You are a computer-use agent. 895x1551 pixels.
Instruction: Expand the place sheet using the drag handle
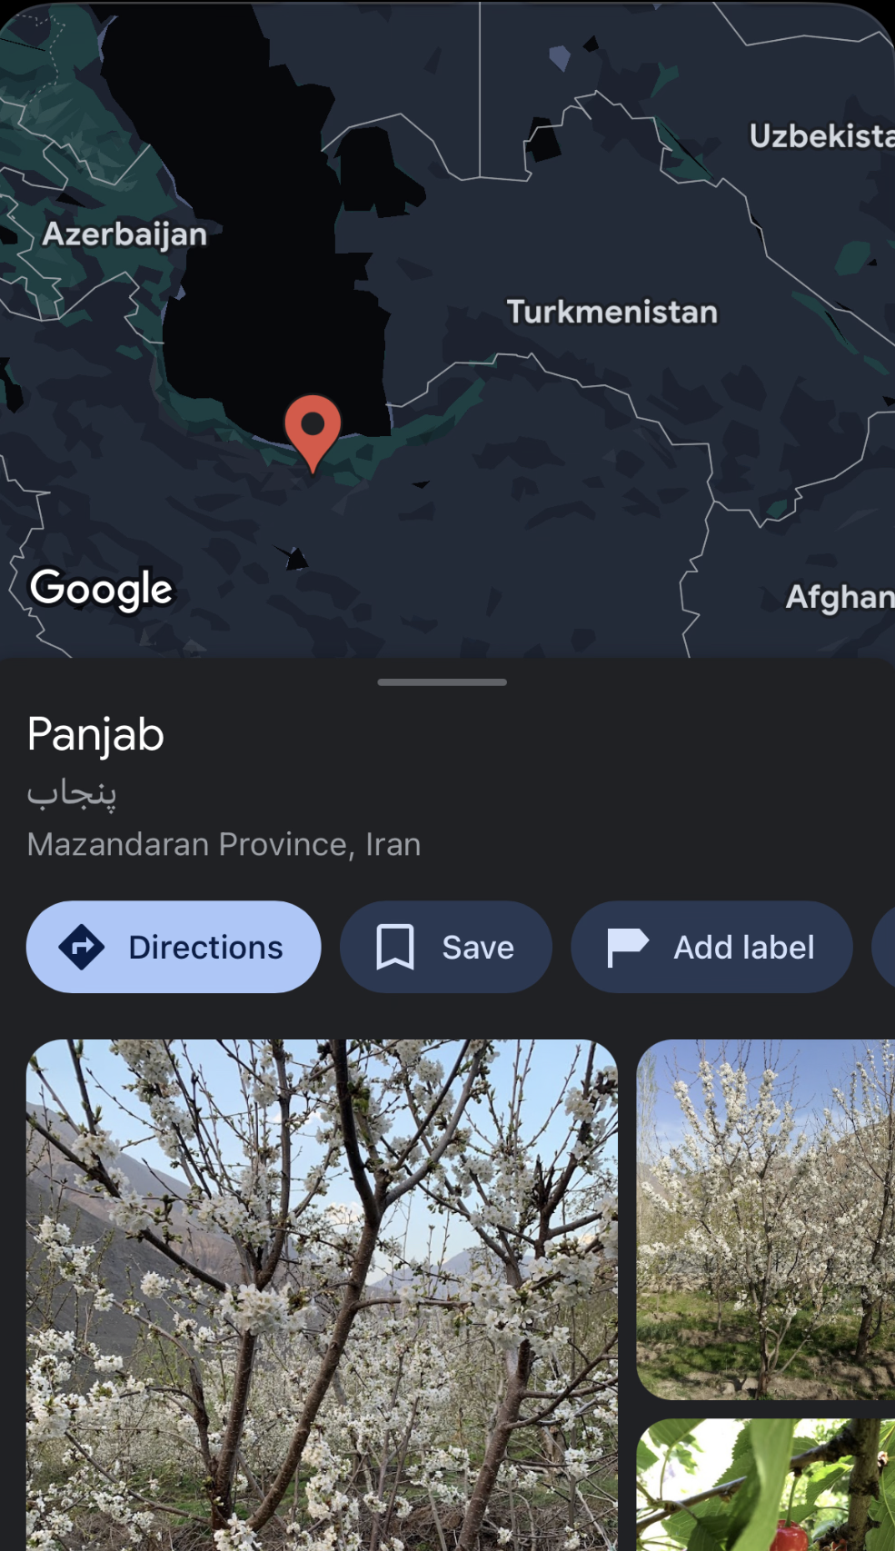(443, 681)
